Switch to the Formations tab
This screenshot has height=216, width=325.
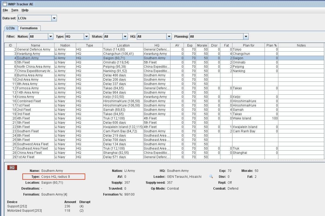pos(29,28)
